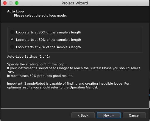Click the bold 'Auto Loop' heading

(15, 11)
